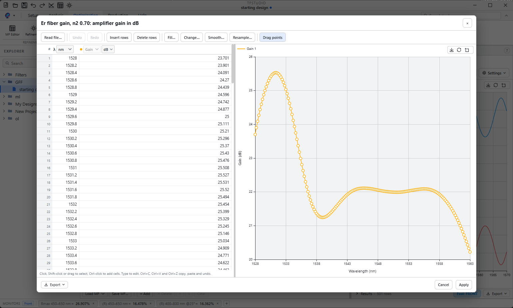The height and width of the screenshot is (308, 513).
Task: Click the table grid icon in title bar
Action: pyautogui.click(x=60, y=5)
